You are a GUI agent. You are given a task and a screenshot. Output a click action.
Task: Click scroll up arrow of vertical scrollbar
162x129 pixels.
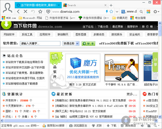160,23
